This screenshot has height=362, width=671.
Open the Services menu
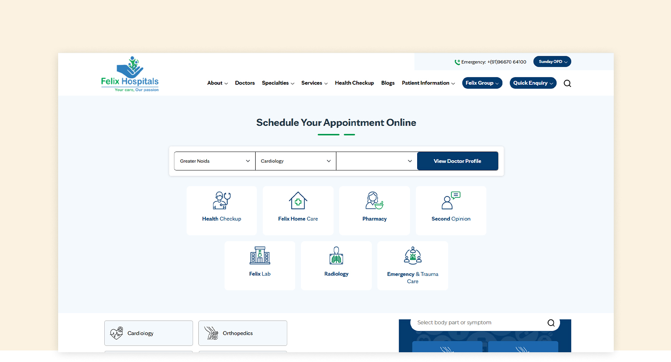[314, 83]
